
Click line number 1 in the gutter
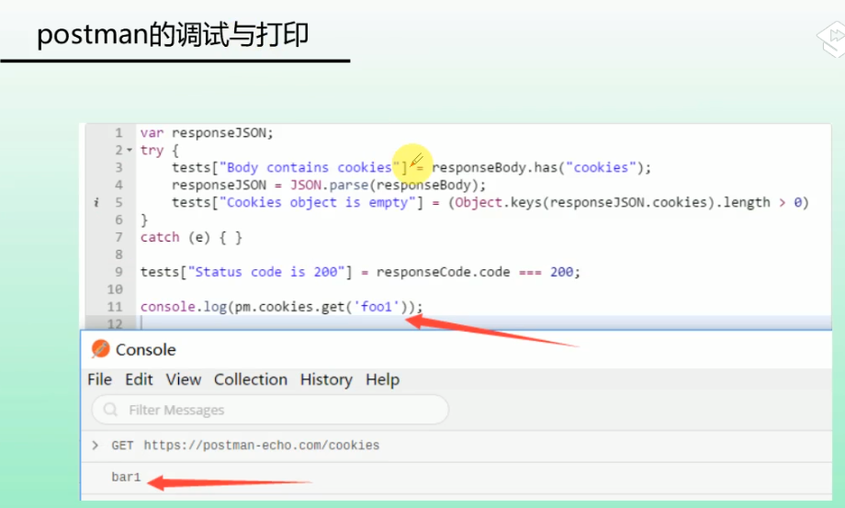click(118, 132)
